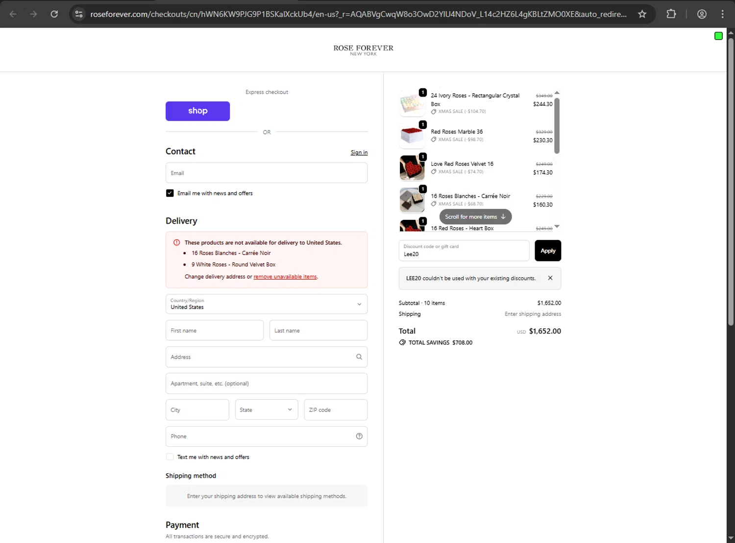735x543 pixels.
Task: Click the City field
Action: [x=197, y=410]
